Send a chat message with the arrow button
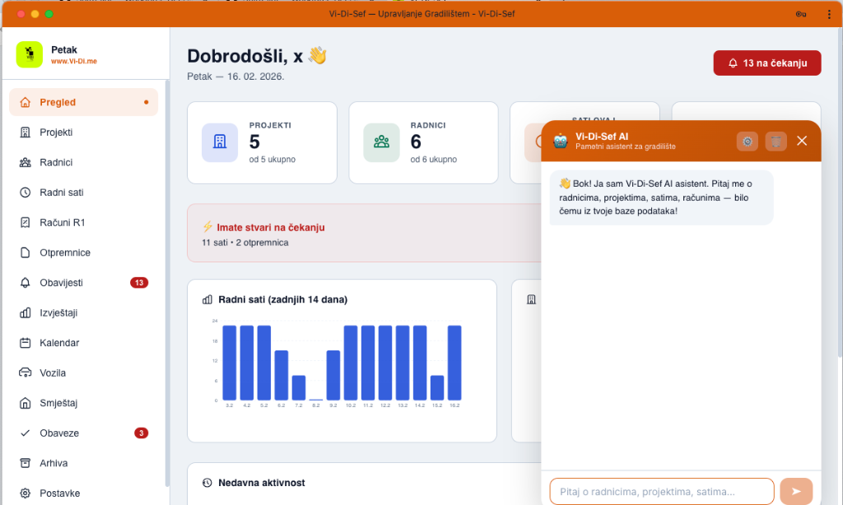This screenshot has height=505, width=843. [x=795, y=491]
